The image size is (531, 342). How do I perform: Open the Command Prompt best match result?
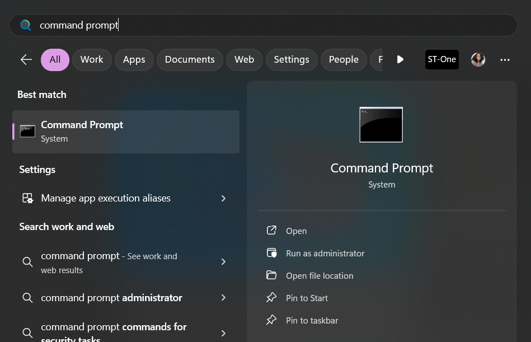126,132
